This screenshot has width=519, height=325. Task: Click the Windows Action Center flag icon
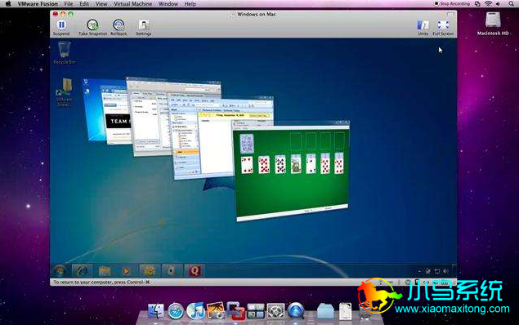point(428,271)
